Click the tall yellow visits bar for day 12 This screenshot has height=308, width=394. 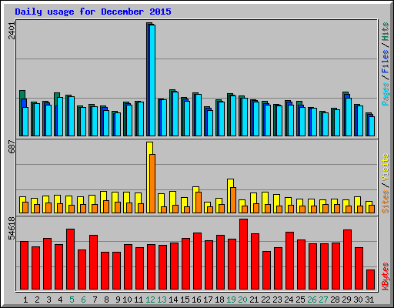149,177
